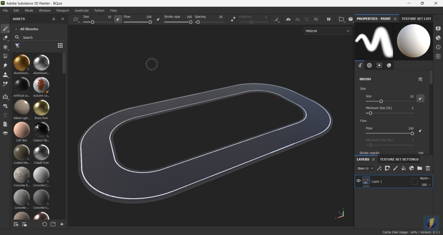
Task: Open the Material viewport mode dropdown
Action: click(x=327, y=31)
